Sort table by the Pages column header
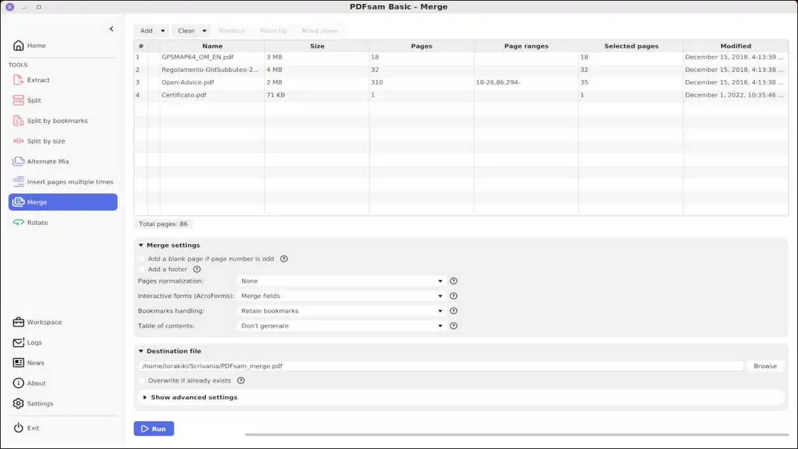798x449 pixels. (422, 46)
